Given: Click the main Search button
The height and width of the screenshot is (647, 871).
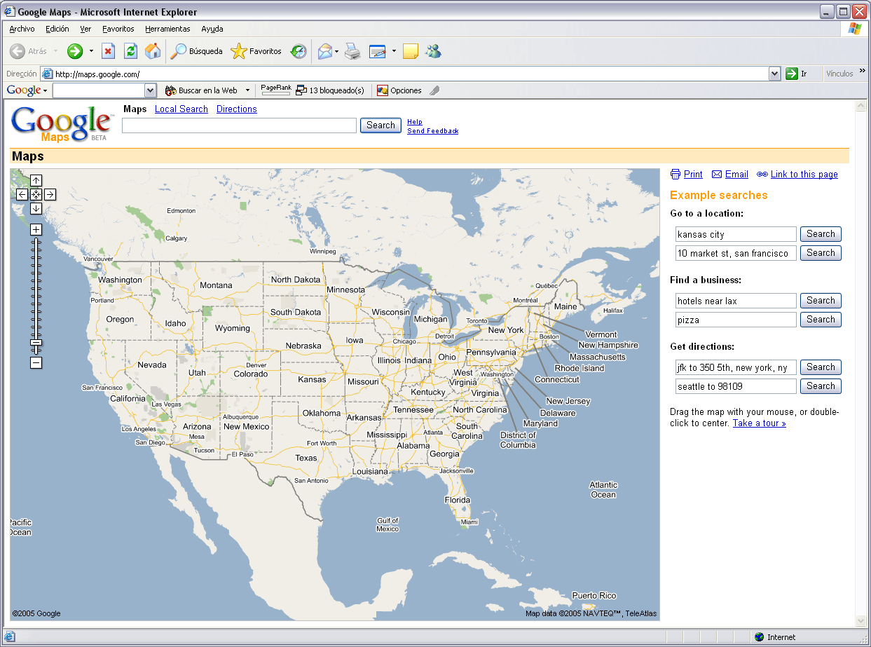Looking at the screenshot, I should [380, 125].
